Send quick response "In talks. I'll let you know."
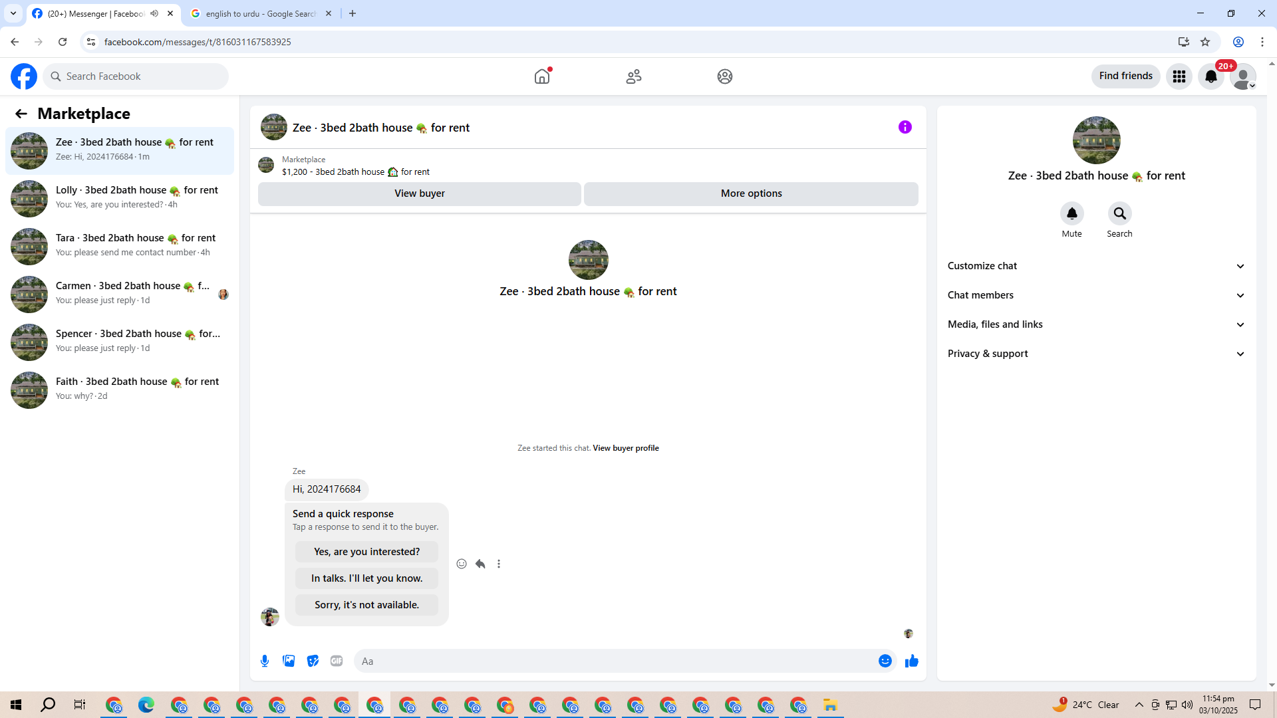 (367, 578)
